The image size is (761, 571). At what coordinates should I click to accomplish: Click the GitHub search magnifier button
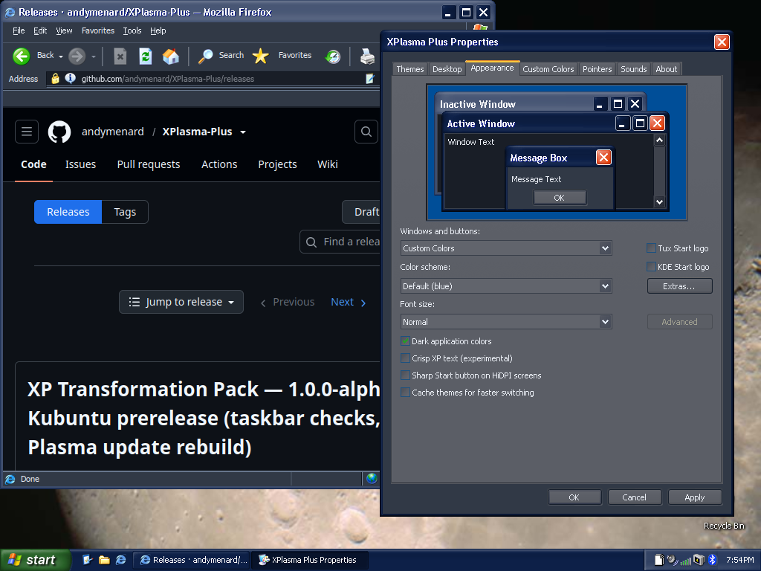tap(366, 131)
